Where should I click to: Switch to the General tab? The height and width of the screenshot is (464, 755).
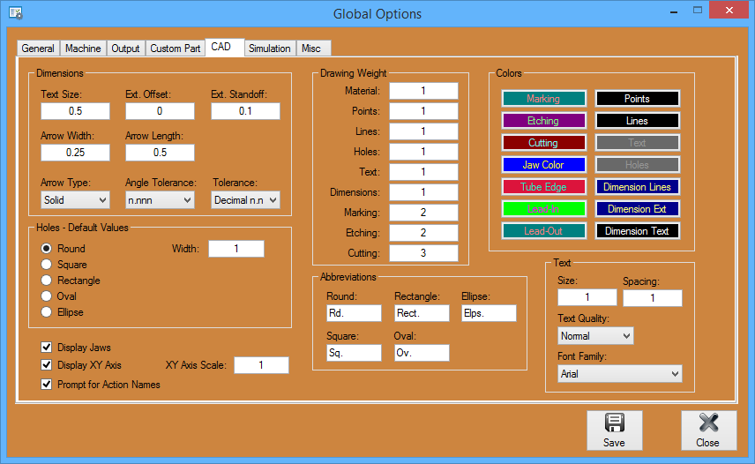click(x=38, y=49)
